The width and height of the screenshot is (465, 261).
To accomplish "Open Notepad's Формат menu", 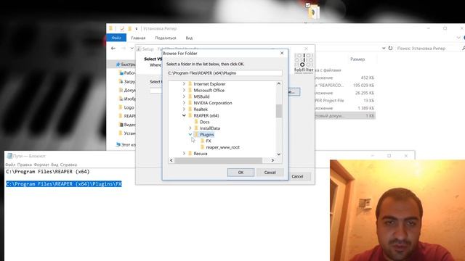I will (41, 165).
